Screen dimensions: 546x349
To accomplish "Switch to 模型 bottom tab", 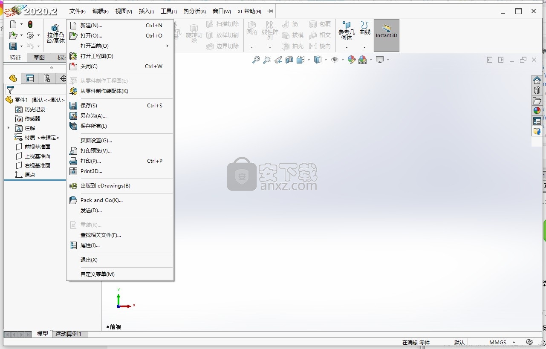I will [x=43, y=334].
